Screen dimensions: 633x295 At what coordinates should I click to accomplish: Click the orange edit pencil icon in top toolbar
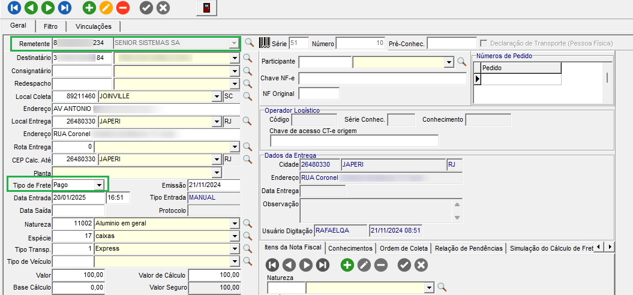point(106,8)
